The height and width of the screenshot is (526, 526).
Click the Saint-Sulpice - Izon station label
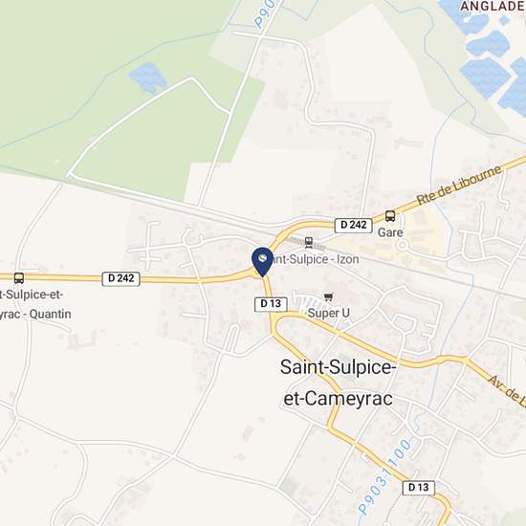pyautogui.click(x=315, y=259)
